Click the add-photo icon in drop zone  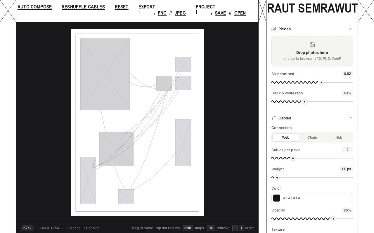pos(312,45)
